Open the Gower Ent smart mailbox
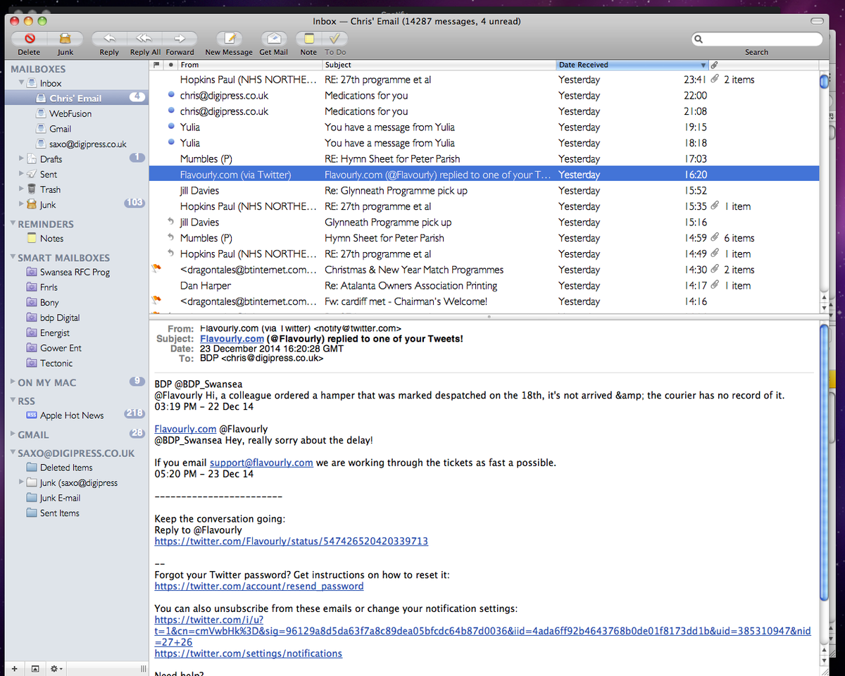Image resolution: width=845 pixels, height=676 pixels. click(61, 348)
